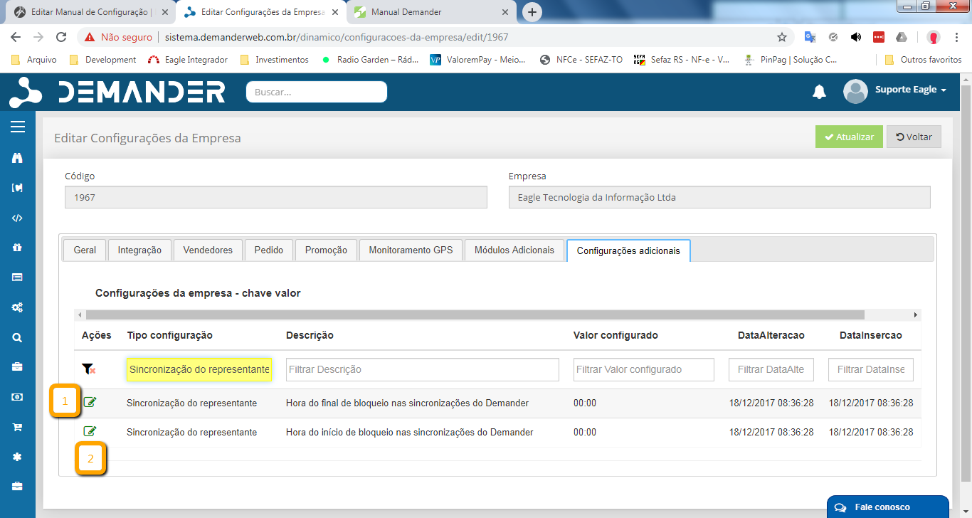Open the Google Translate extension
Image resolution: width=972 pixels, height=518 pixels.
(810, 37)
